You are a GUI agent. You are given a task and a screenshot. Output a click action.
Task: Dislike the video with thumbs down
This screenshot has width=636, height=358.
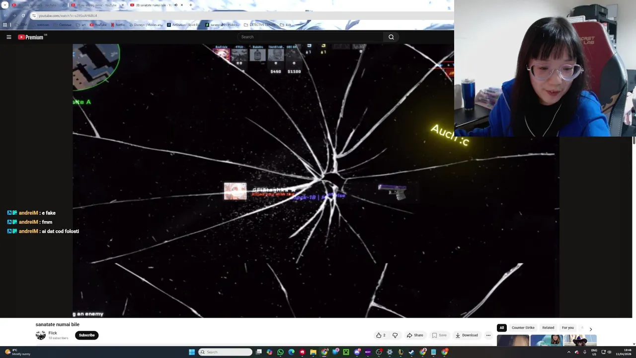point(395,335)
